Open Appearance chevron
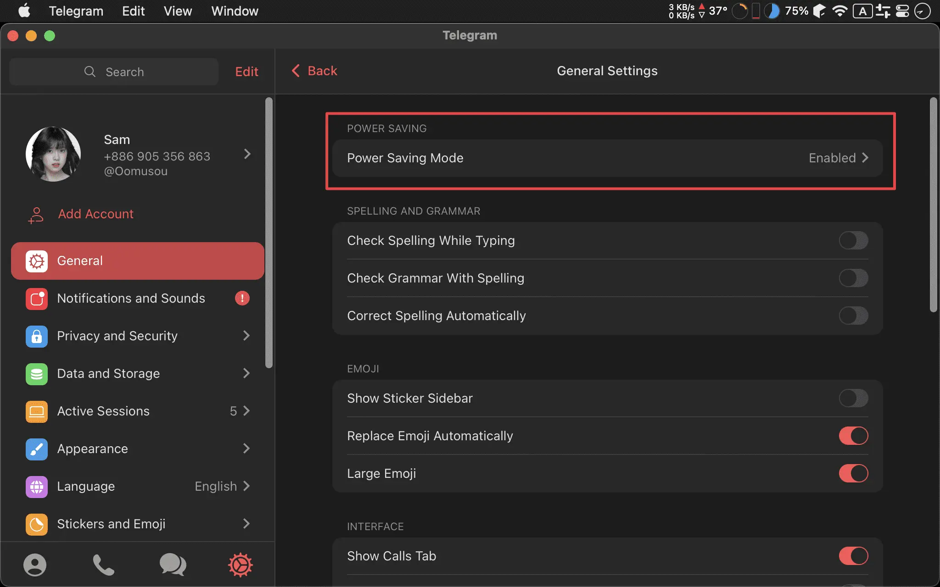940x587 pixels. [x=246, y=449]
